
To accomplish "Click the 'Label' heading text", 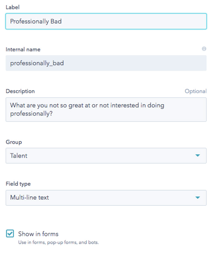I will coord(13,7).
